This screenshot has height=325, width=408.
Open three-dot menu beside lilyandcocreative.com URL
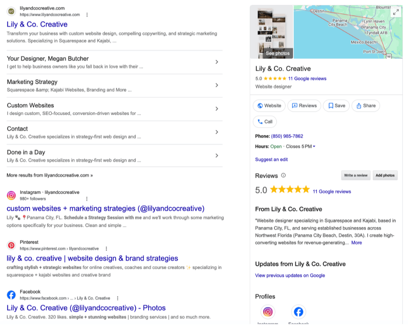pyautogui.click(x=87, y=15)
